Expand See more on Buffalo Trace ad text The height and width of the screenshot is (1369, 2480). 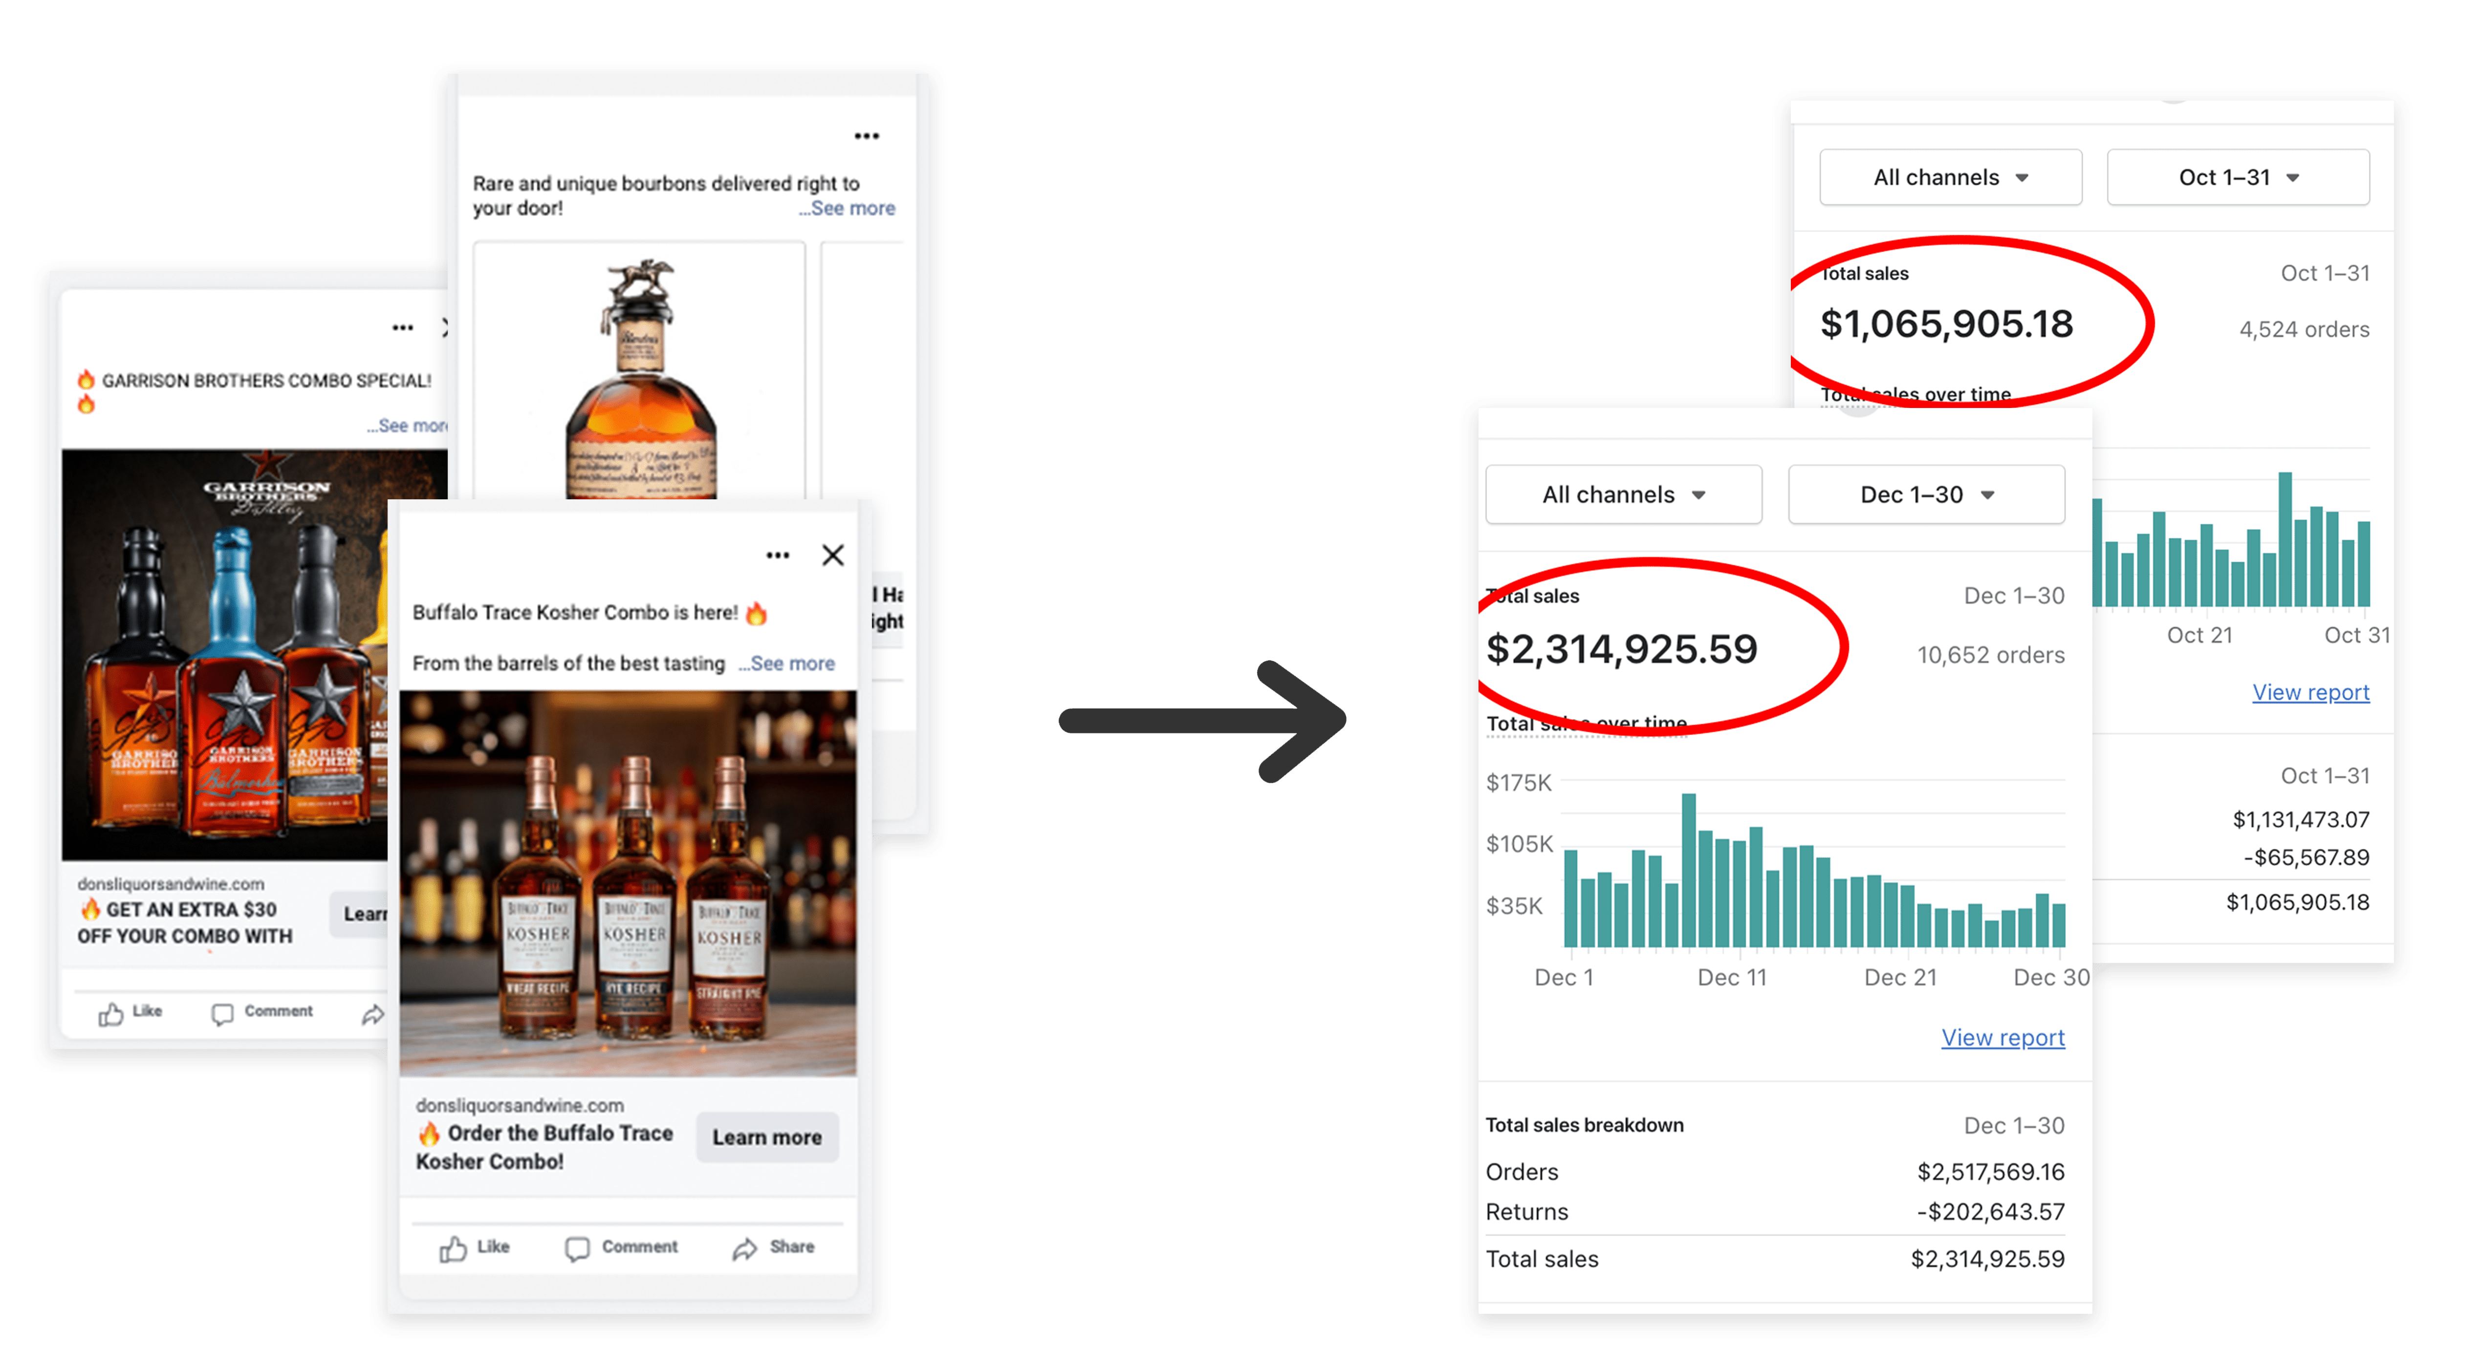tap(787, 663)
